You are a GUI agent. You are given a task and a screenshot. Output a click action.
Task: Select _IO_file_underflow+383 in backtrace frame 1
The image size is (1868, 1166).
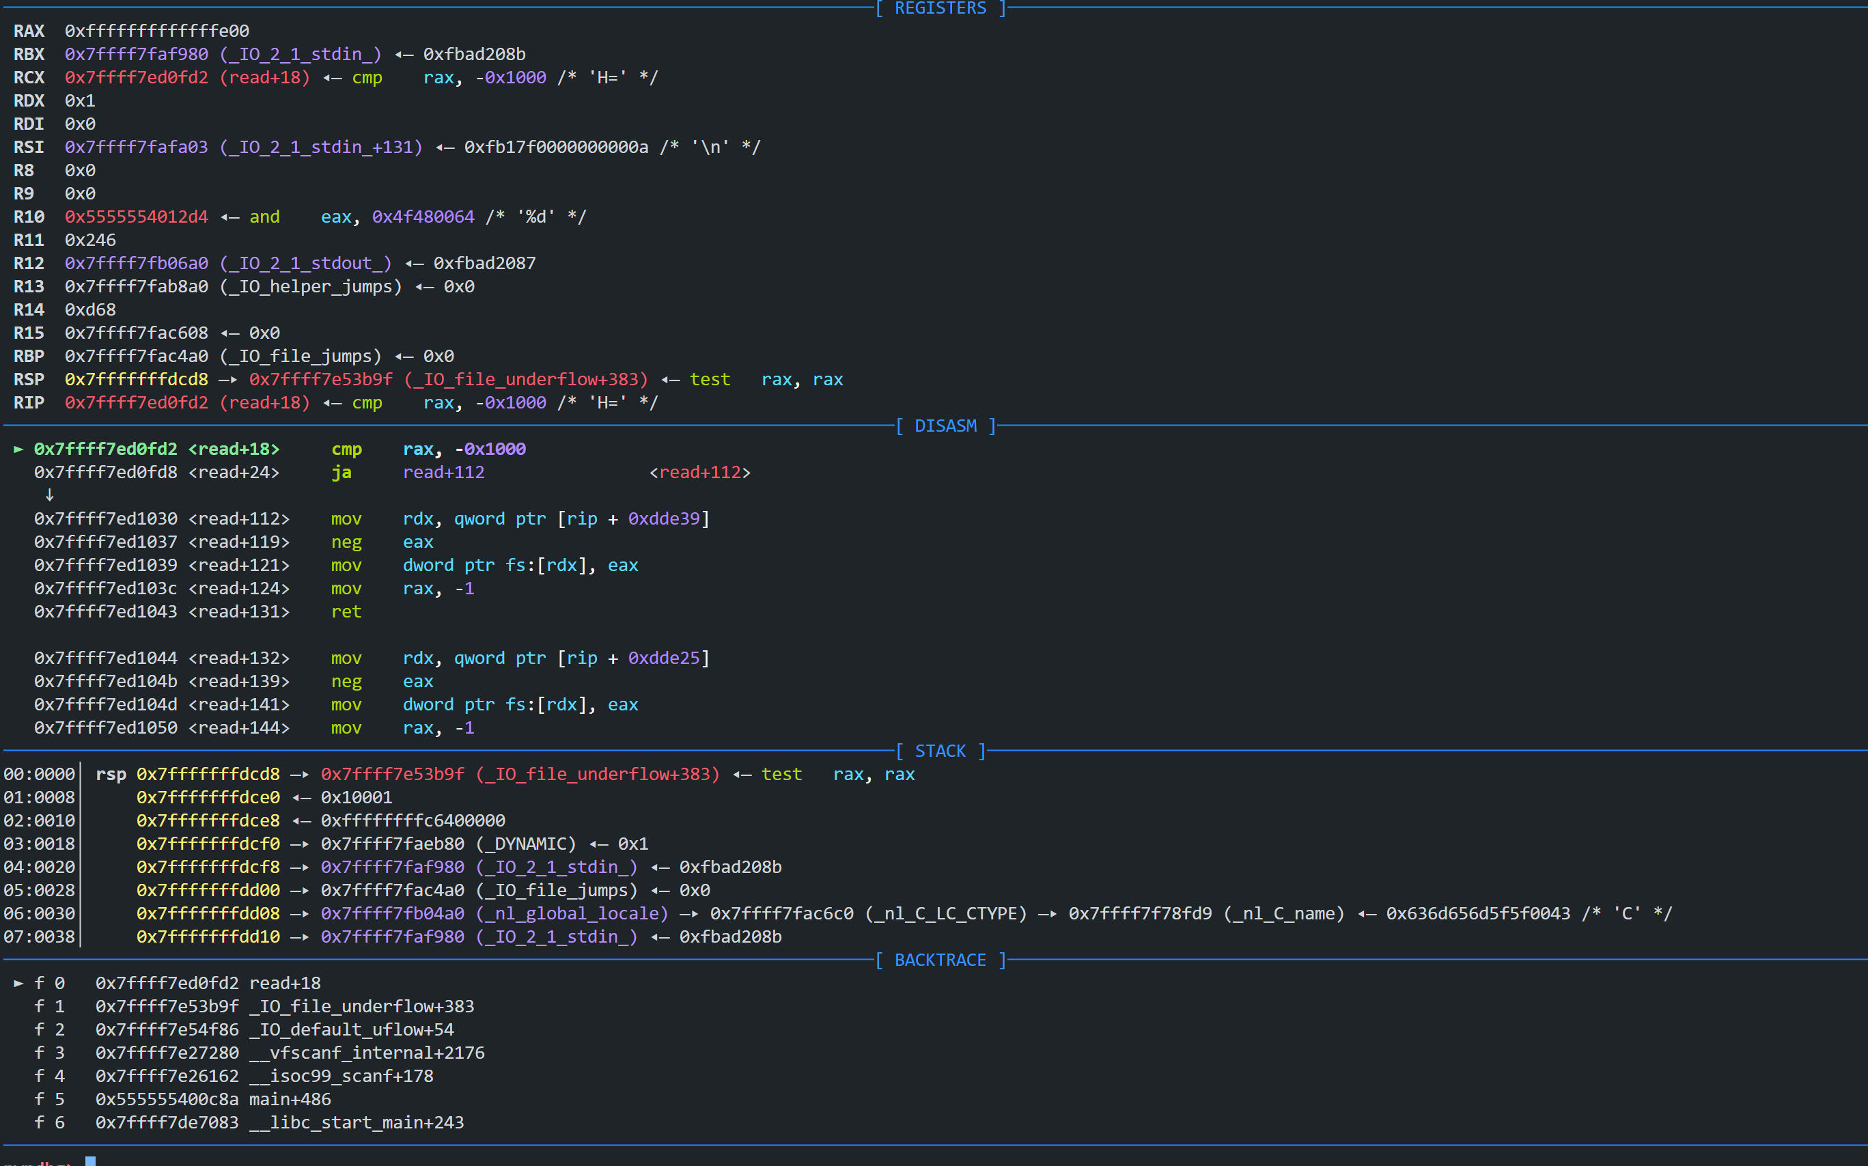(x=361, y=1006)
